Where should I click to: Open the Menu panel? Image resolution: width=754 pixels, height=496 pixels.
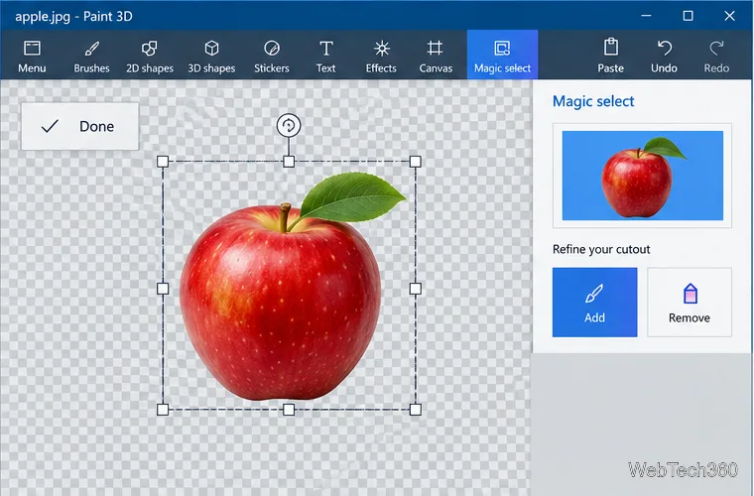pyautogui.click(x=32, y=56)
